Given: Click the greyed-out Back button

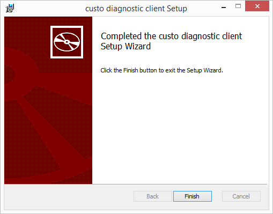Looking at the screenshot, I should tap(153, 196).
